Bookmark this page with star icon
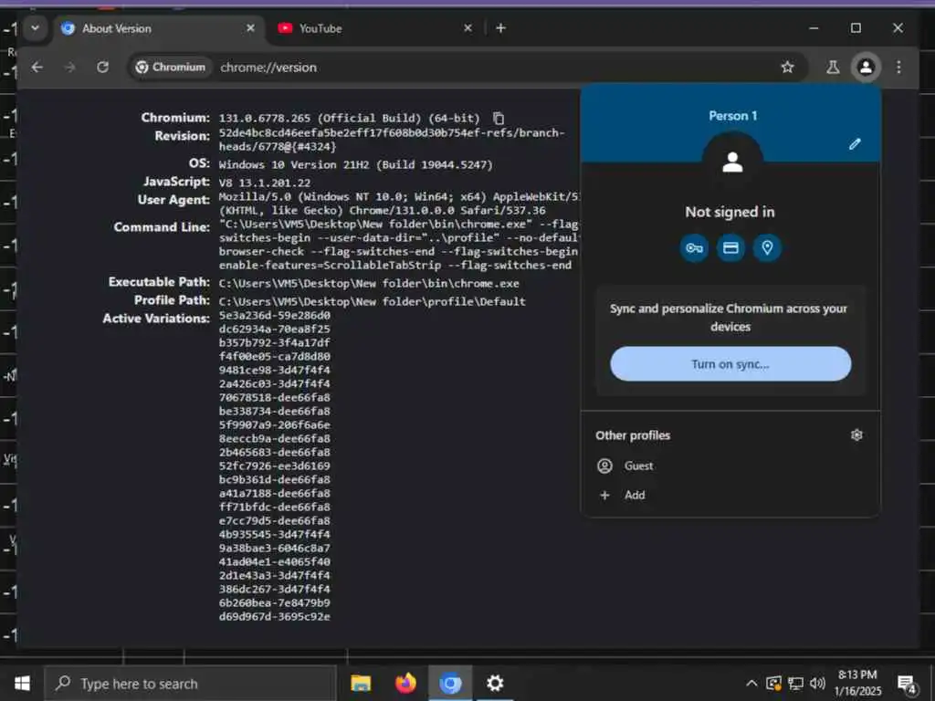Viewport: 935px width, 701px height. pyautogui.click(x=787, y=68)
